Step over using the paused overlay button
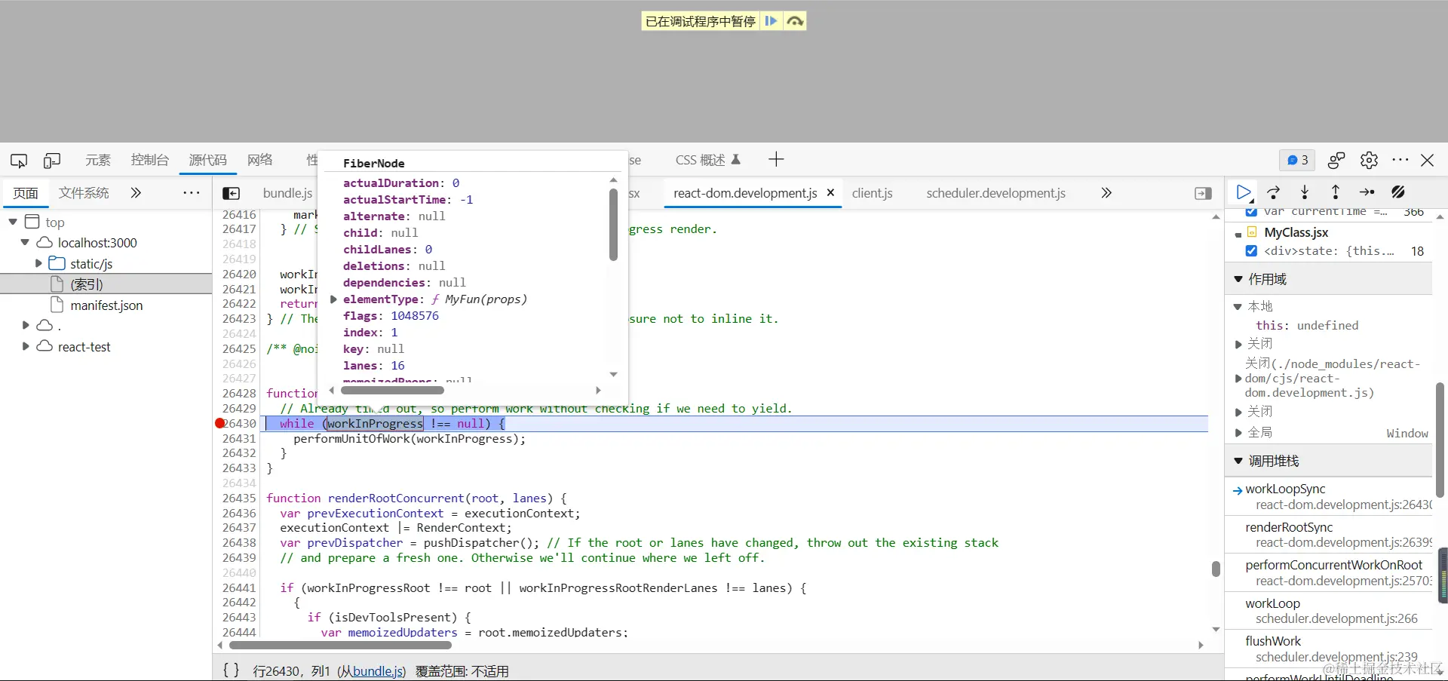Viewport: 1448px width, 681px height. (x=795, y=21)
